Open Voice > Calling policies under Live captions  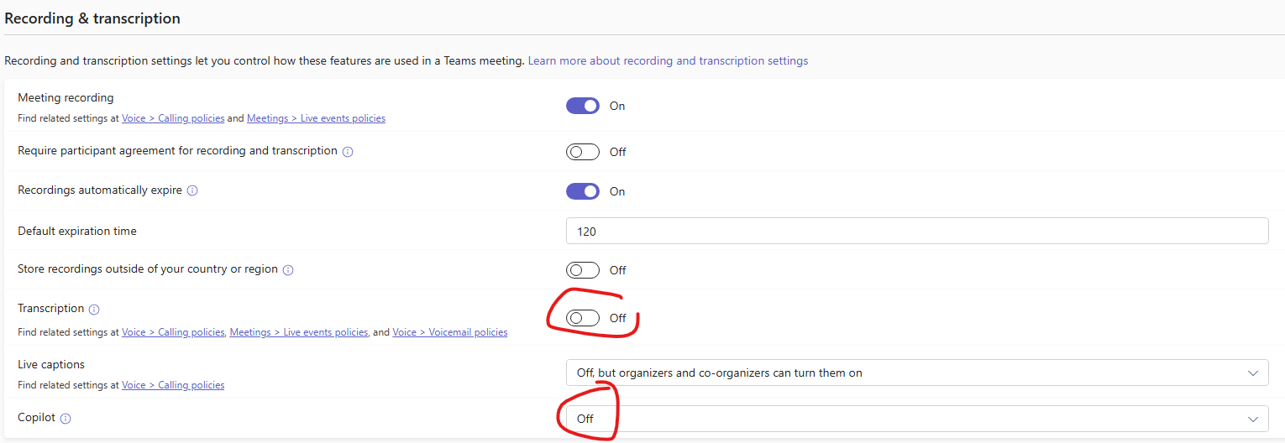pos(173,385)
